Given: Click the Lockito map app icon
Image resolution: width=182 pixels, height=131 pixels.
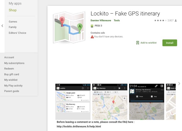Looking at the screenshot, I should (x=69, y=27).
